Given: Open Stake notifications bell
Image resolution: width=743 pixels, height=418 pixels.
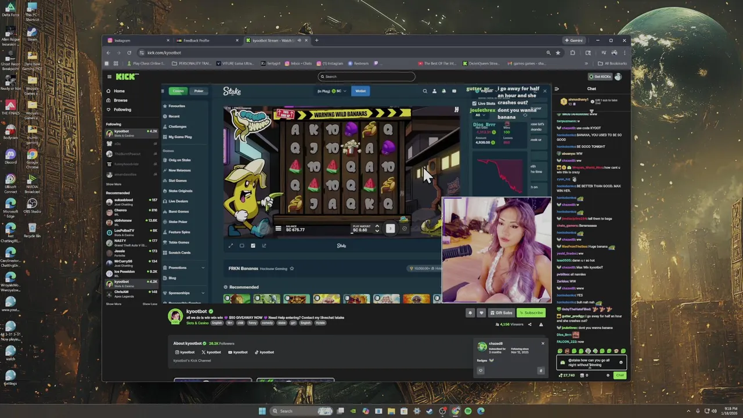Looking at the screenshot, I should (444, 91).
